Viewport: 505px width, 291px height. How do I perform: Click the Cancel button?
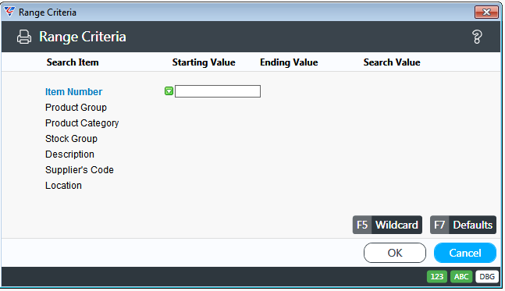pos(465,253)
